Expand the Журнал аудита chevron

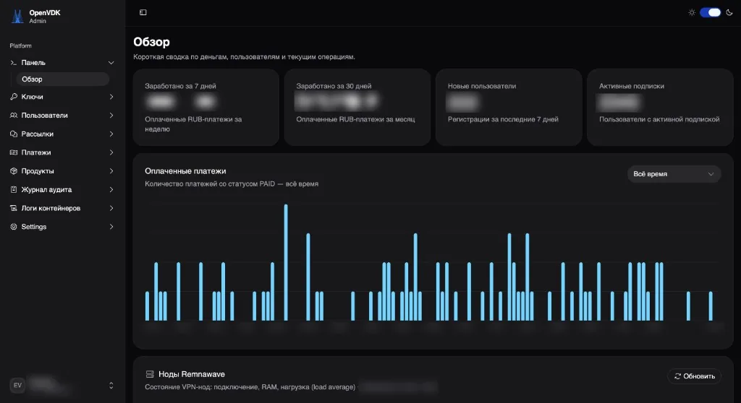click(111, 190)
